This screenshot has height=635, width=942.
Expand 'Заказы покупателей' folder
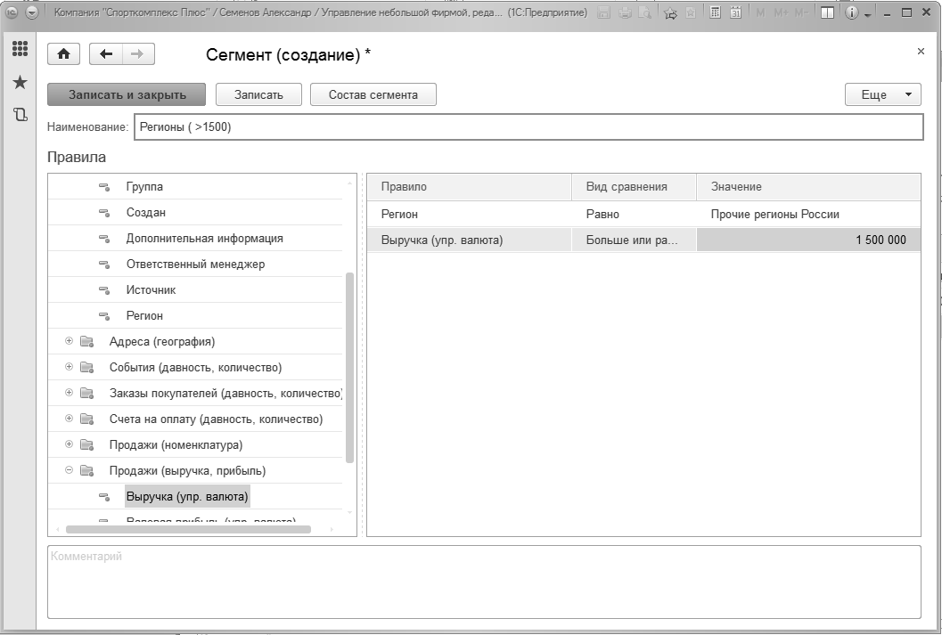click(x=70, y=393)
